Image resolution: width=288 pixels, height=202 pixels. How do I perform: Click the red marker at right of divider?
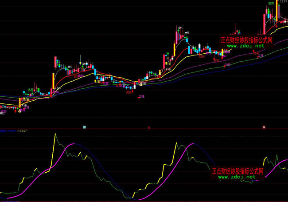264,127
